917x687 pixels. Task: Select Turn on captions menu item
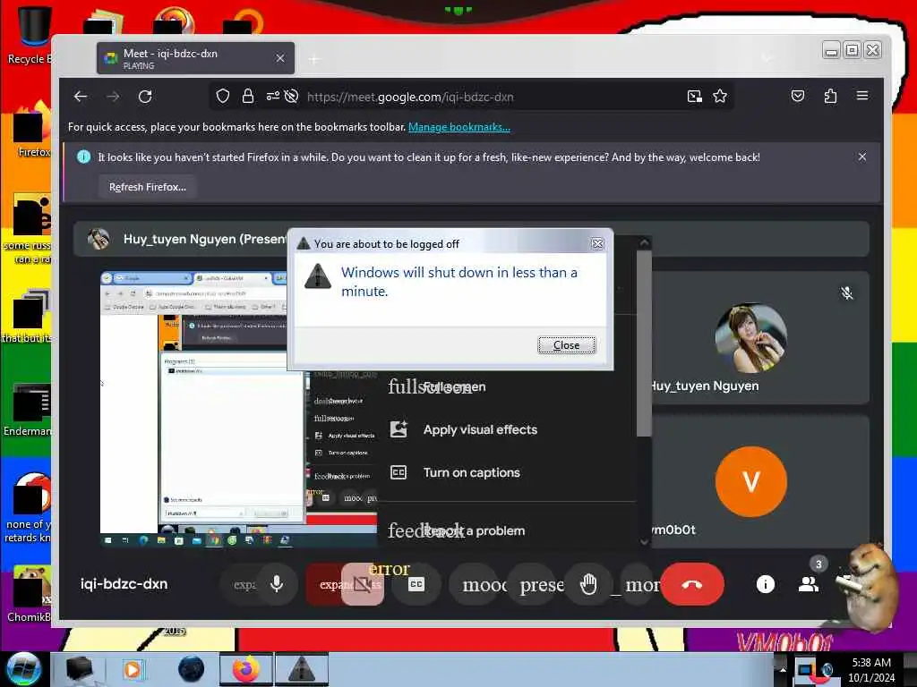[x=506, y=472]
